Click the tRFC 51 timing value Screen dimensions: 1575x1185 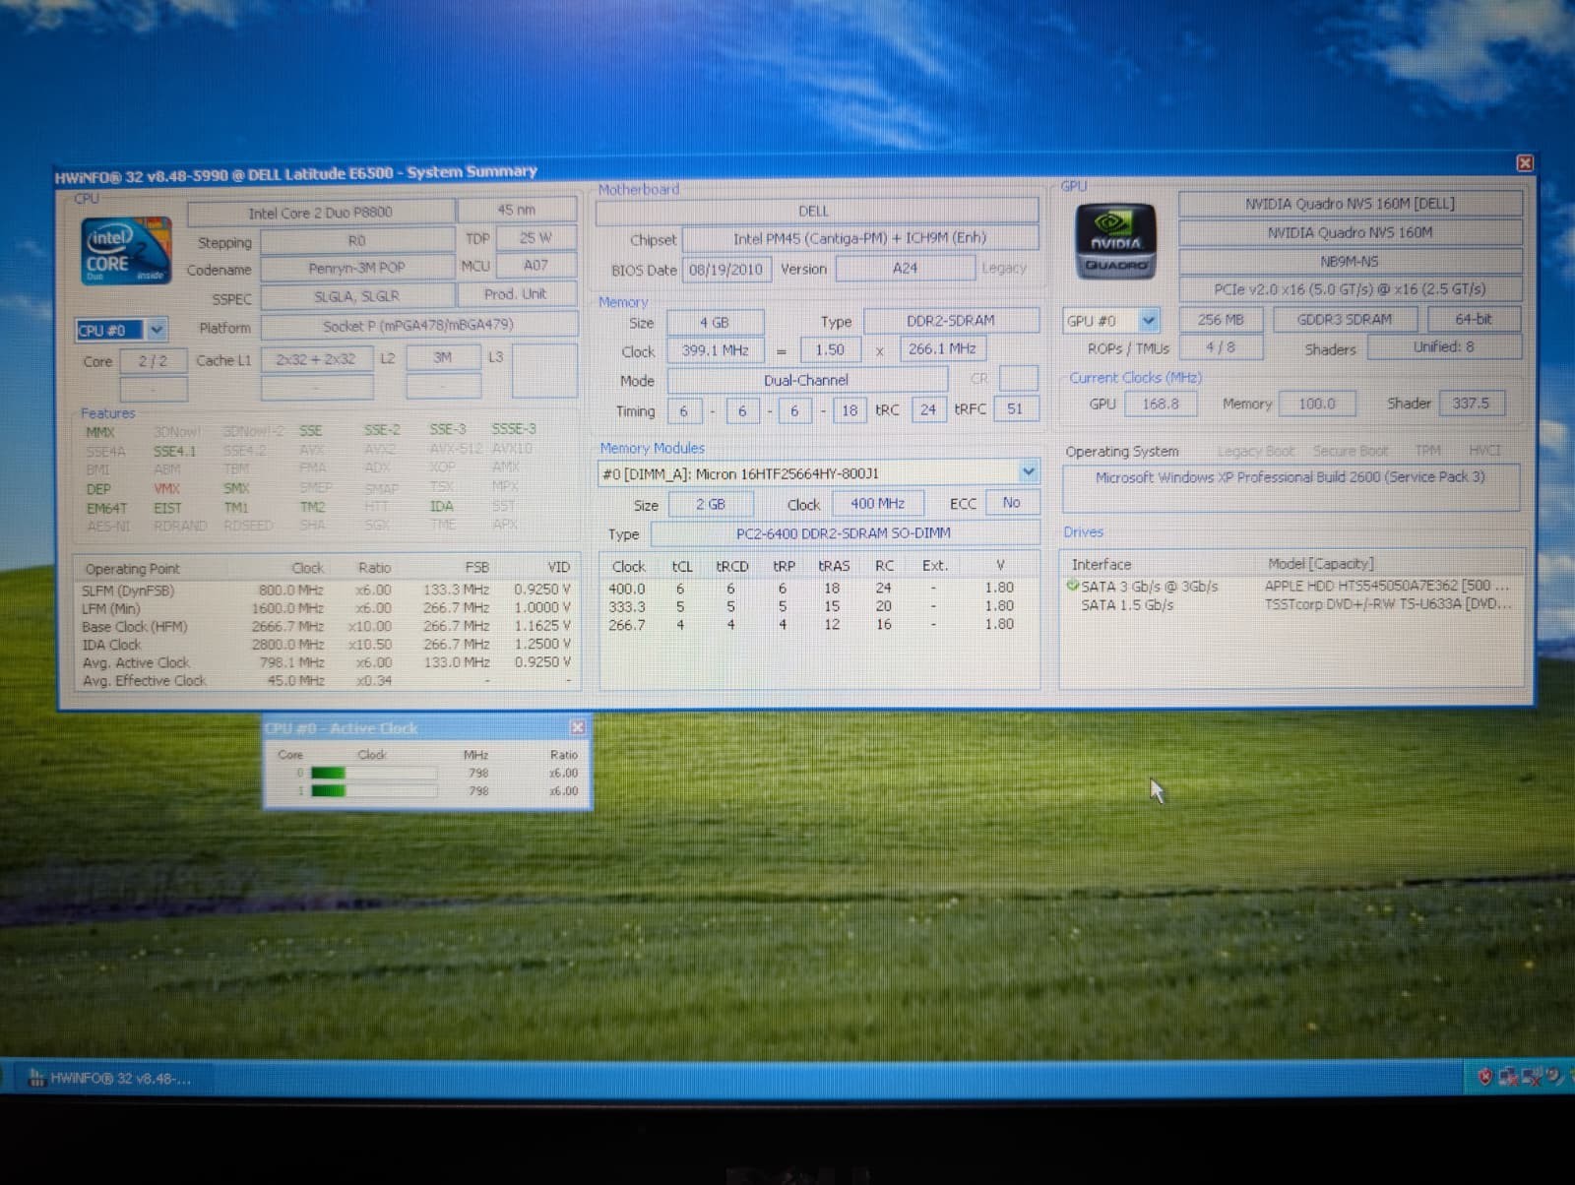click(x=1016, y=408)
